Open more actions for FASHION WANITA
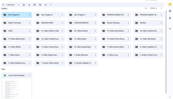Image resolution: width=173 pixels, height=99 pixels. [x=95, y=23]
